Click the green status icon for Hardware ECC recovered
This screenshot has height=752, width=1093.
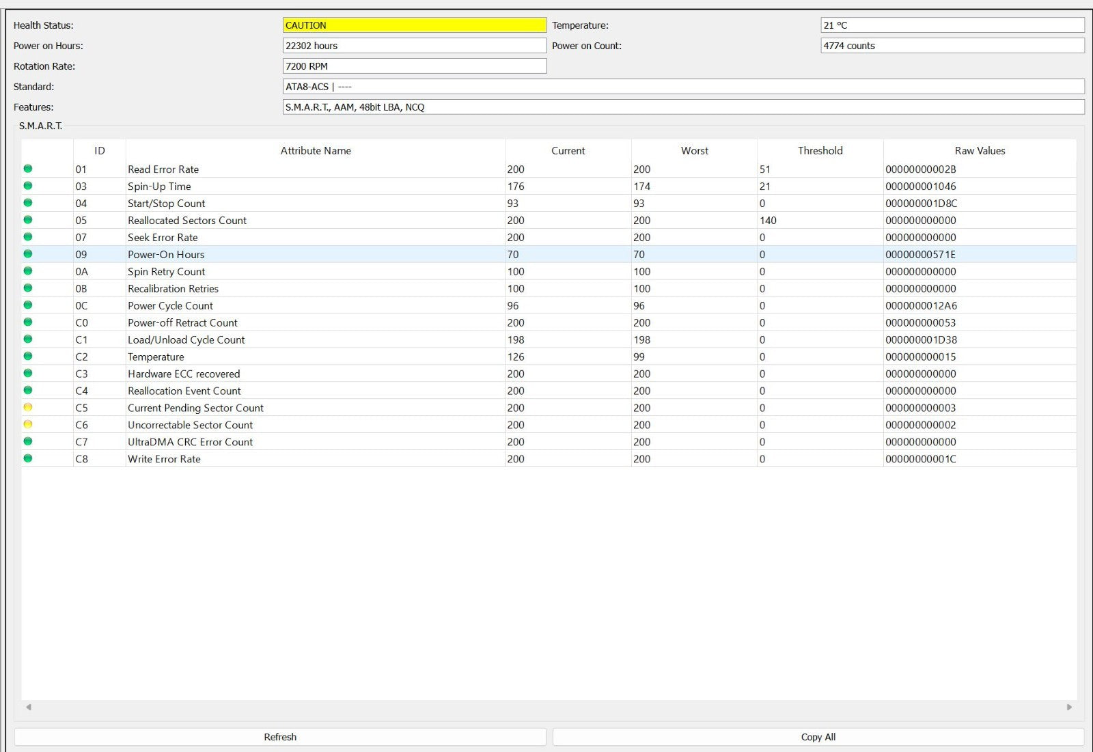pos(28,374)
